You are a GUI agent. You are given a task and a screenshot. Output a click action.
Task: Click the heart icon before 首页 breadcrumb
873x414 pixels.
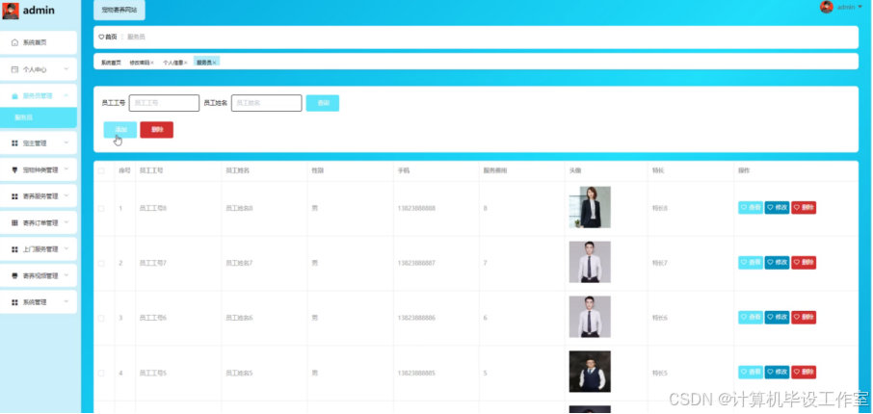[101, 37]
